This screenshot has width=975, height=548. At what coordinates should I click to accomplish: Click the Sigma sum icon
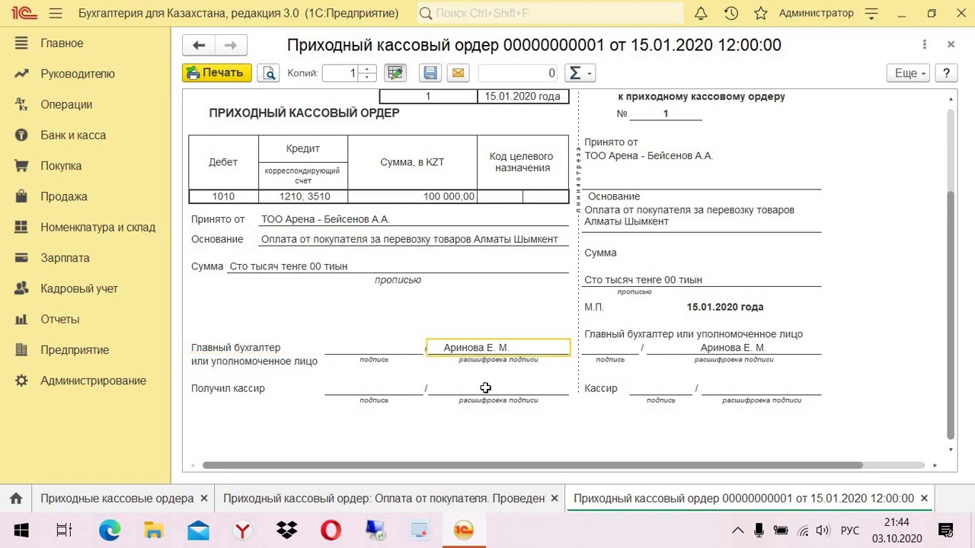click(x=575, y=73)
